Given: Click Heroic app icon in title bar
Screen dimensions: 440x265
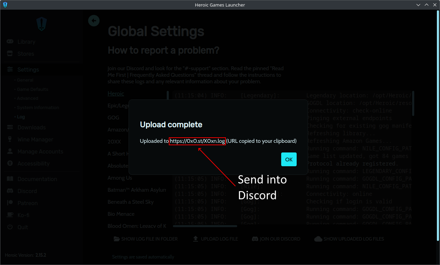Looking at the screenshot, I should 5,5.
